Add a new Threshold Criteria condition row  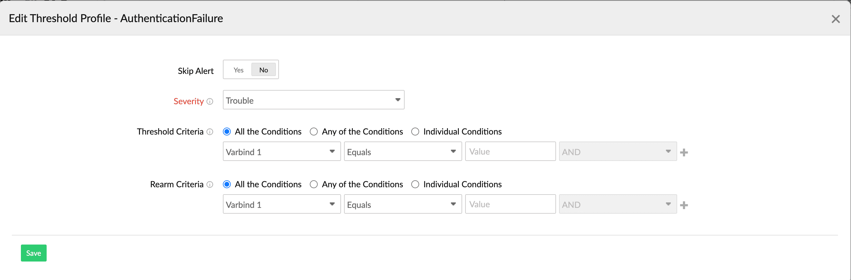(x=684, y=152)
